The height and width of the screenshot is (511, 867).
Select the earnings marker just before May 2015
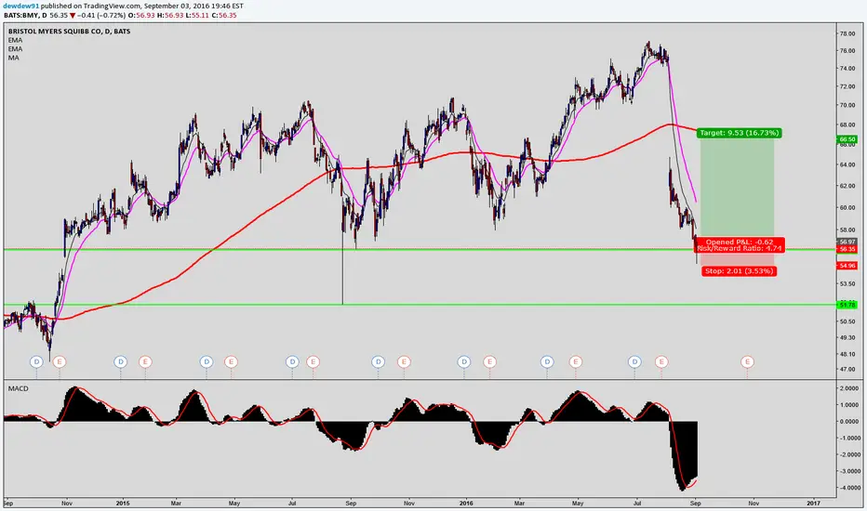(x=231, y=361)
